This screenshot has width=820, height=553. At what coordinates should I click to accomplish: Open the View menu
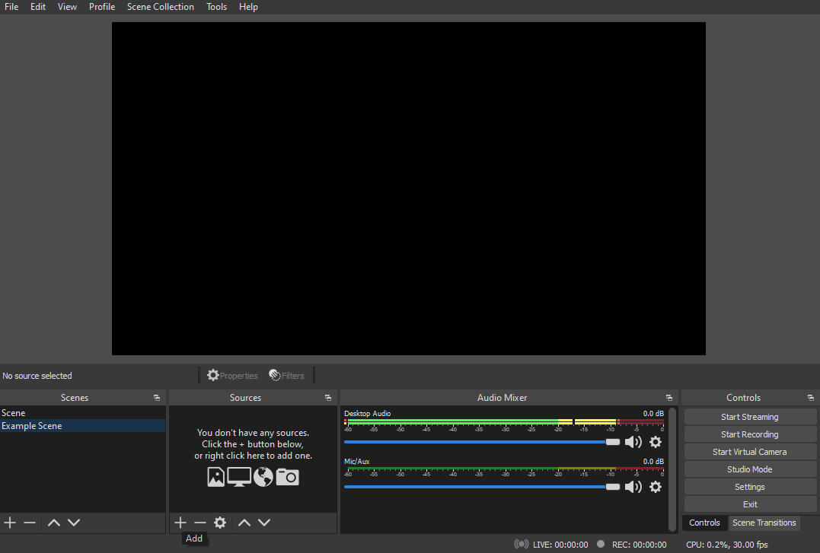coord(67,7)
